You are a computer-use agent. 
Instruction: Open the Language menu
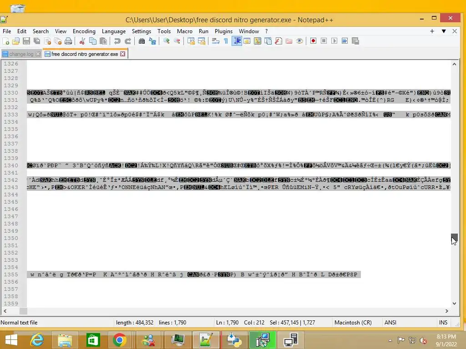click(114, 31)
